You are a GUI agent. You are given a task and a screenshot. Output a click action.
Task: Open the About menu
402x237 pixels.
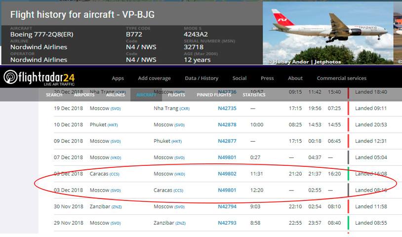[x=295, y=78]
